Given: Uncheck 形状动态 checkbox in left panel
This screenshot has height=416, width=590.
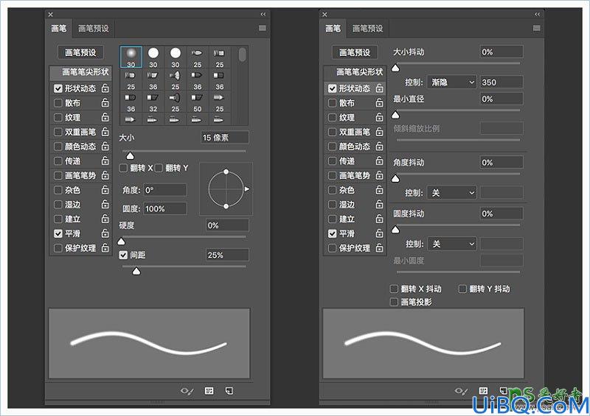Looking at the screenshot, I should pos(58,88).
